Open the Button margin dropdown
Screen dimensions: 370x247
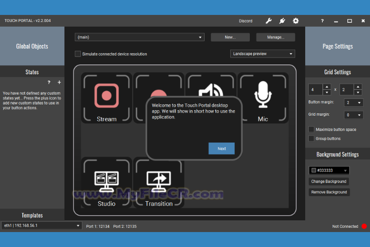tap(354, 102)
